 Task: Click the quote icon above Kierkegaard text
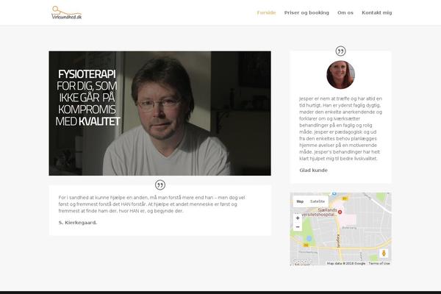[160, 185]
